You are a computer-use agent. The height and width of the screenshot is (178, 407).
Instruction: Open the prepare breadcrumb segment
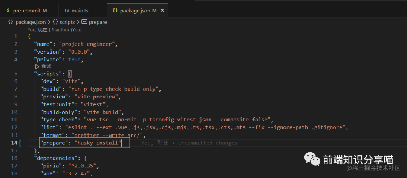pyautogui.click(x=98, y=22)
